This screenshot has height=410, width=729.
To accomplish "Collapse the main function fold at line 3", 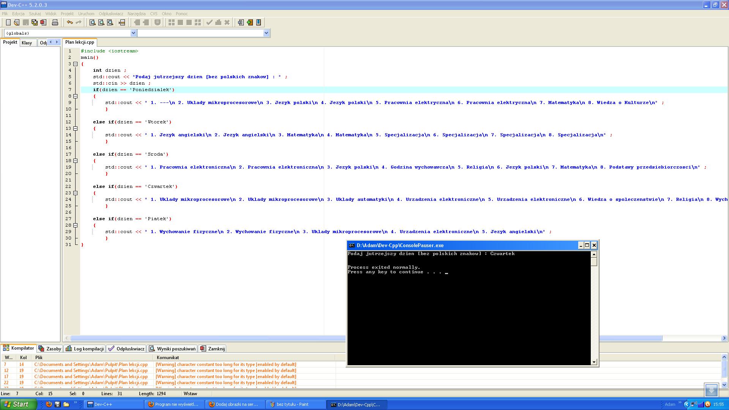I will click(75, 64).
